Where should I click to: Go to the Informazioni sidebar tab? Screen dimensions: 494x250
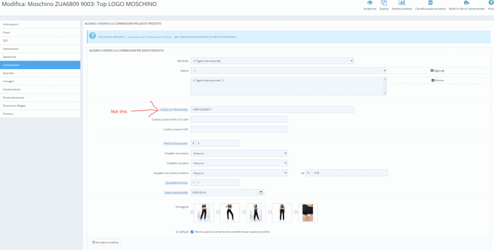click(x=40, y=24)
